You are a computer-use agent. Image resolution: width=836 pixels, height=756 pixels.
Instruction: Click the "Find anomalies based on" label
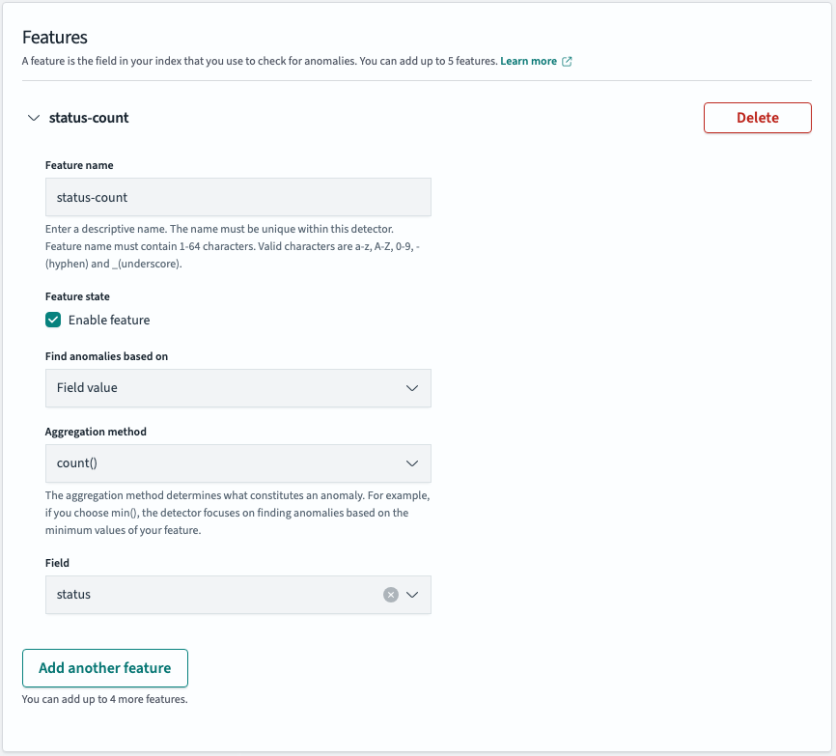pyautogui.click(x=106, y=356)
